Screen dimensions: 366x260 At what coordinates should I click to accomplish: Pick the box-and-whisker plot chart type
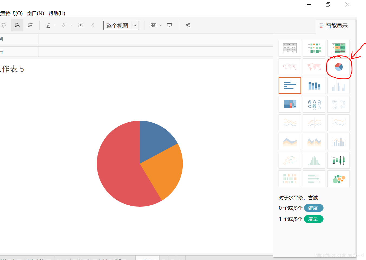pyautogui.click(x=338, y=160)
